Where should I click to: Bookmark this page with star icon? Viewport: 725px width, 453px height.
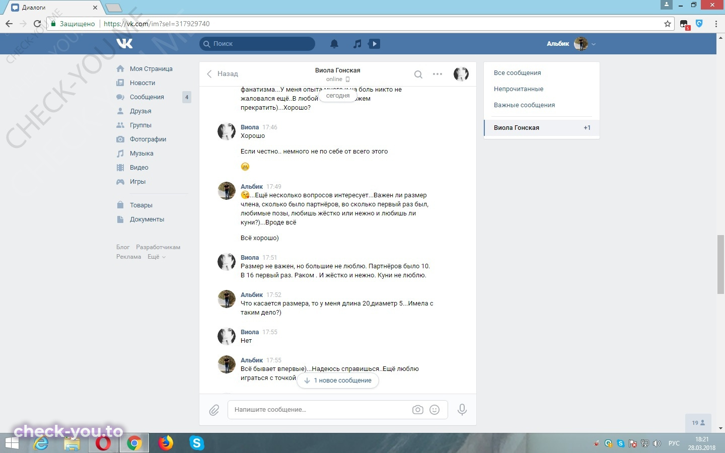coord(668,24)
